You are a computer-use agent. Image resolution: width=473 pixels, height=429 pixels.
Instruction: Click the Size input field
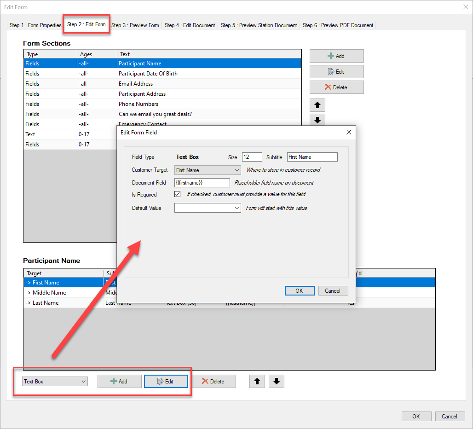[x=252, y=157]
